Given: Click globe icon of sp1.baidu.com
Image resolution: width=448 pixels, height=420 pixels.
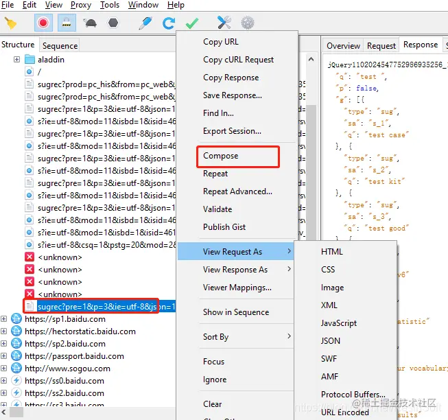Looking at the screenshot, I should point(16,318).
